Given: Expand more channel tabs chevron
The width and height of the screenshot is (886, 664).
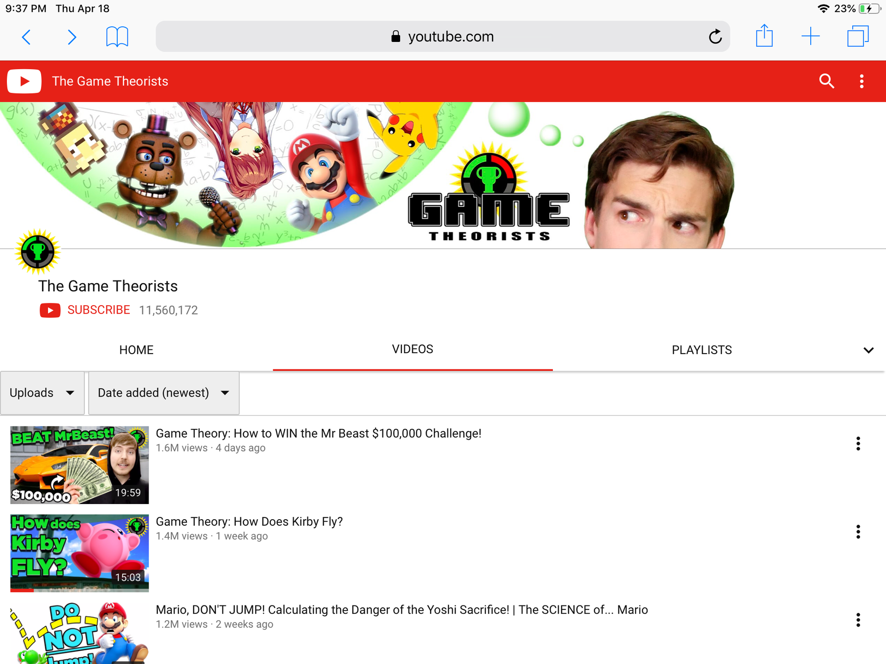Looking at the screenshot, I should (x=868, y=350).
